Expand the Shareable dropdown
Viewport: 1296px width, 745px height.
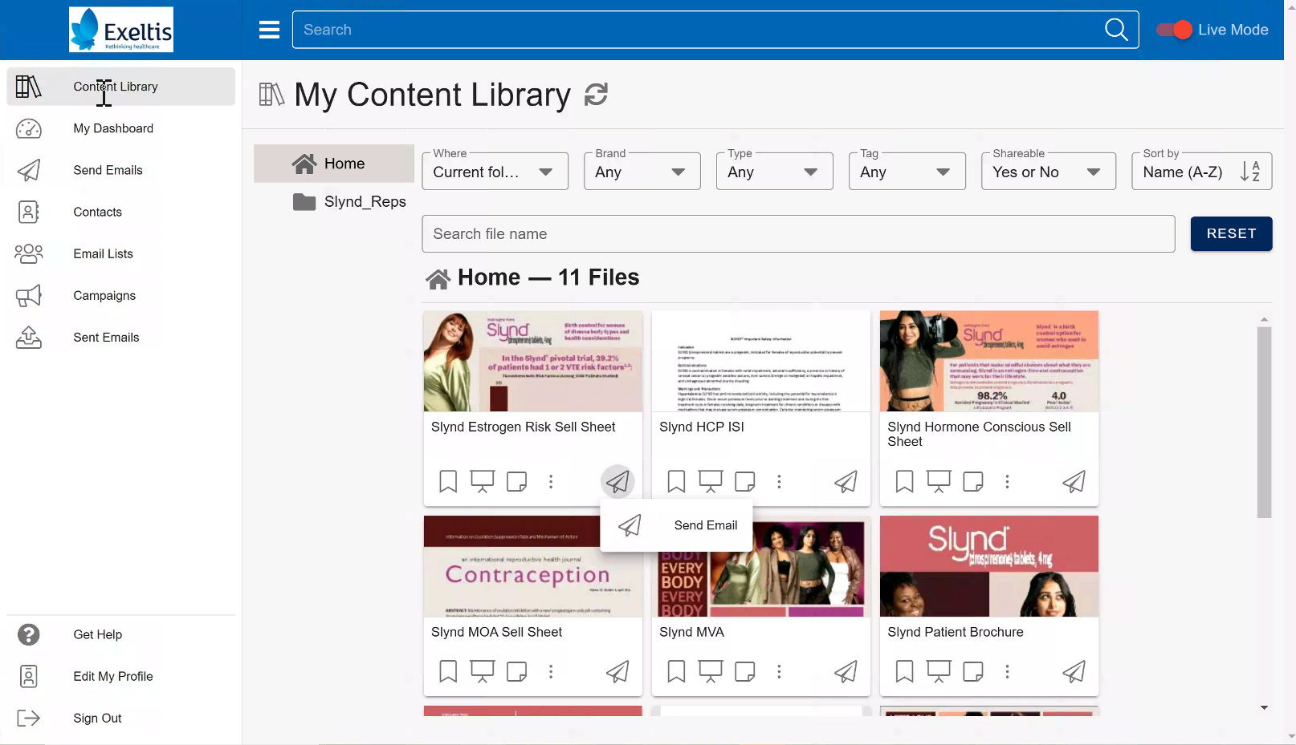click(1049, 172)
